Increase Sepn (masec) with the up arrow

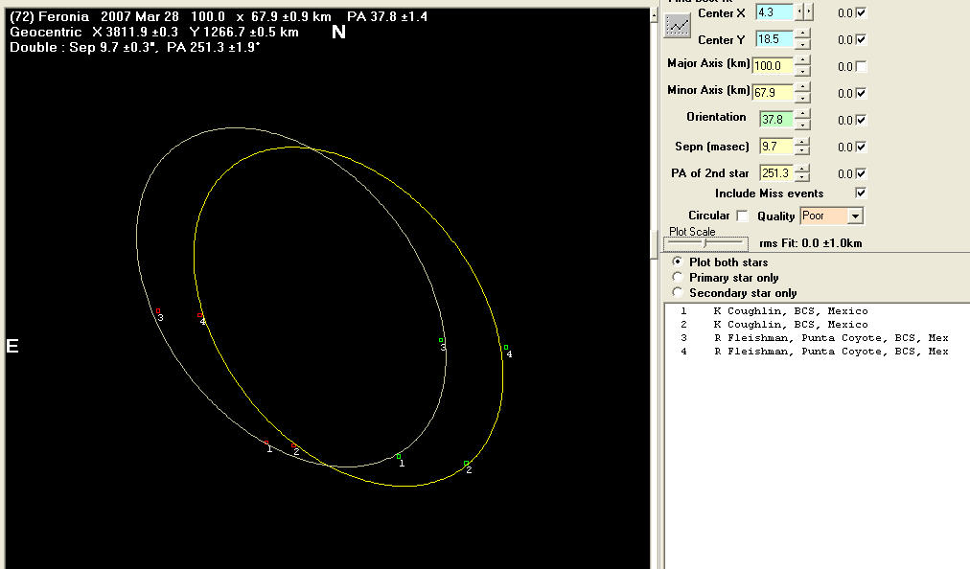(801, 142)
